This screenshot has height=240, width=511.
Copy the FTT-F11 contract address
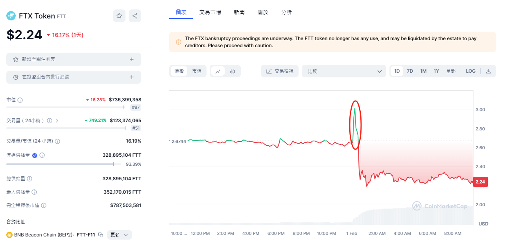pos(101,235)
